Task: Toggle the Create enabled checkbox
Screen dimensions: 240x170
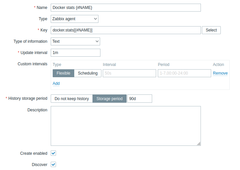Action: [53, 153]
